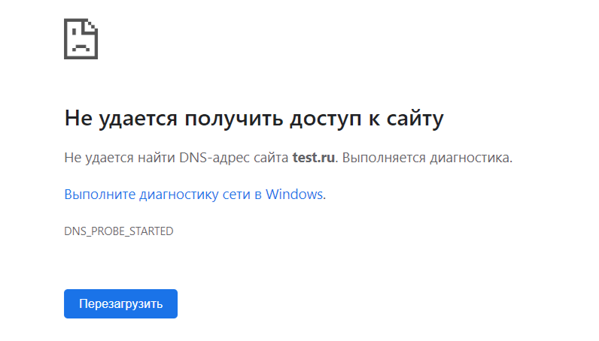
Task: Open the Выполните диагностику сети в Windows link
Action: click(195, 194)
